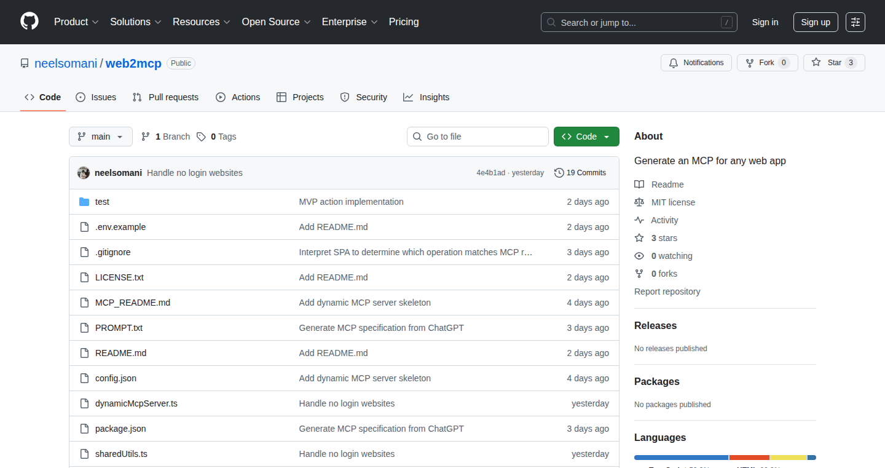Open commit hash 4e4b1ad
885x468 pixels.
coord(490,173)
